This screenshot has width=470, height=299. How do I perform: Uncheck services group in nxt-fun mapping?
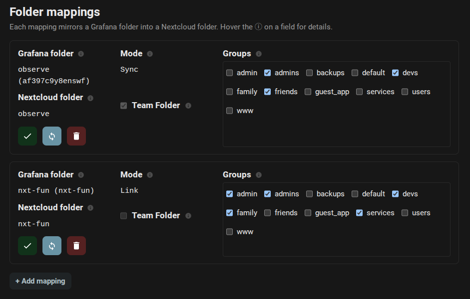(360, 213)
